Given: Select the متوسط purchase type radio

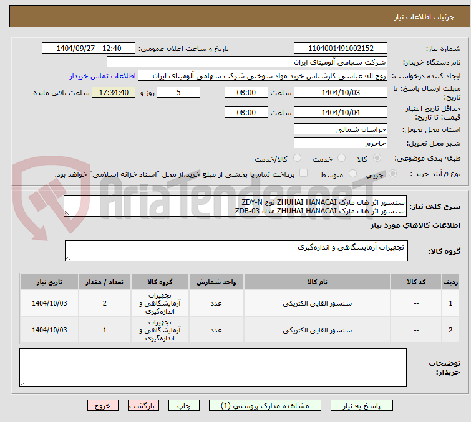Looking at the screenshot, I should coord(352,174).
